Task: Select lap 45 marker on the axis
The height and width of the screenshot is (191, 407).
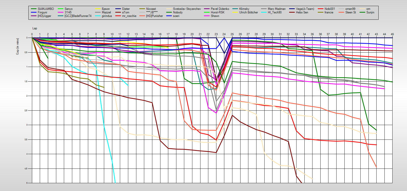Action: tap(392, 34)
